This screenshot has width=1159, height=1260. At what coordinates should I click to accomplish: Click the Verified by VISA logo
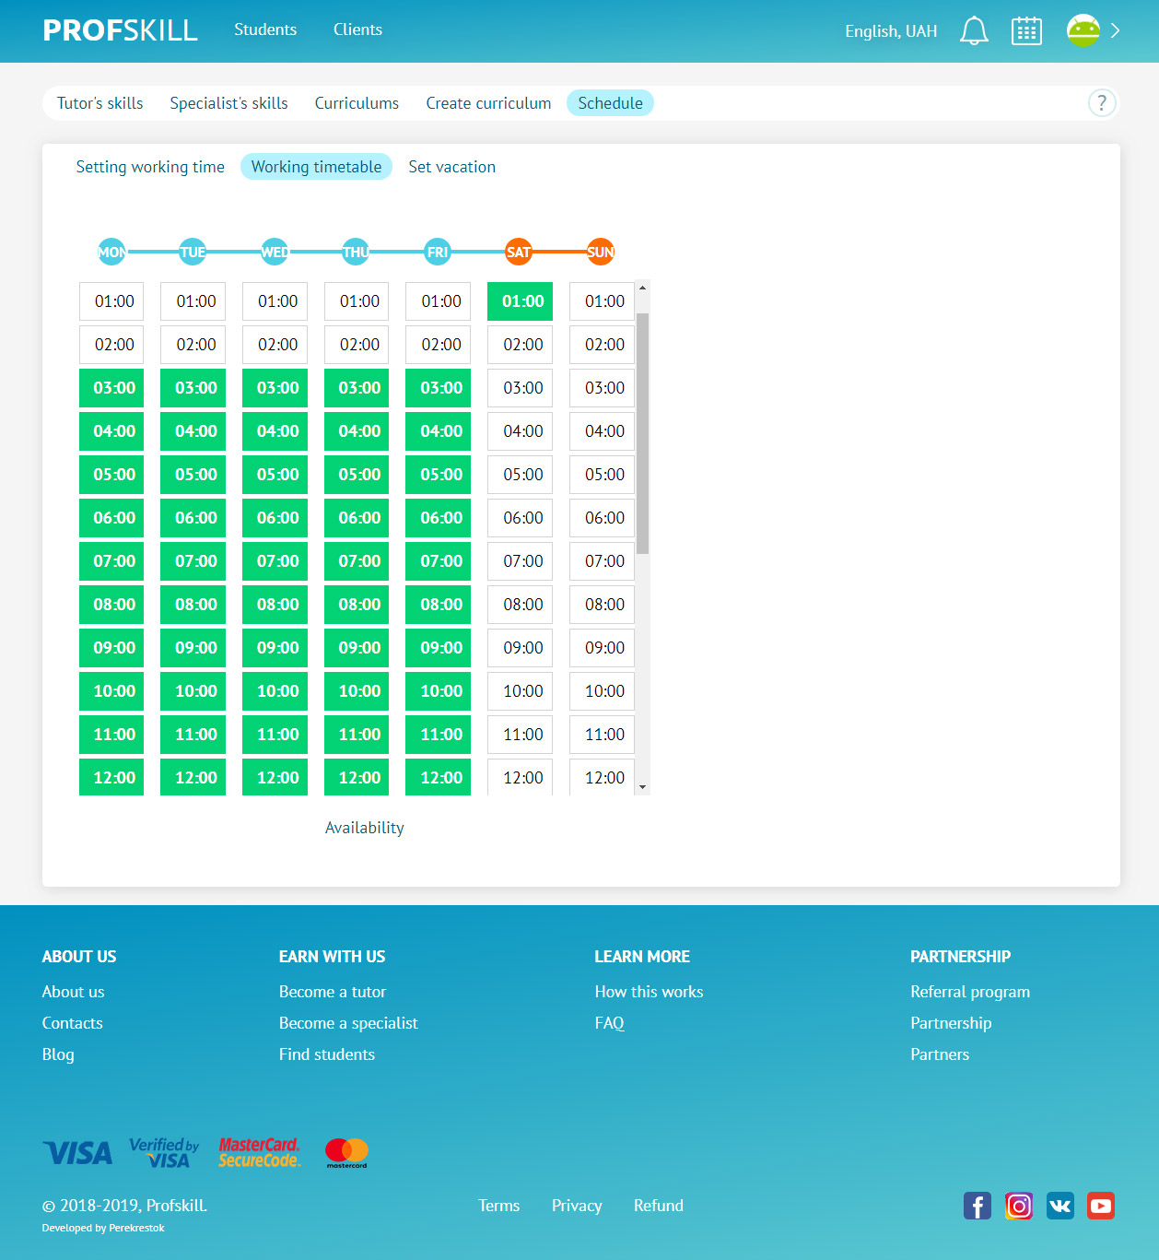(164, 1153)
